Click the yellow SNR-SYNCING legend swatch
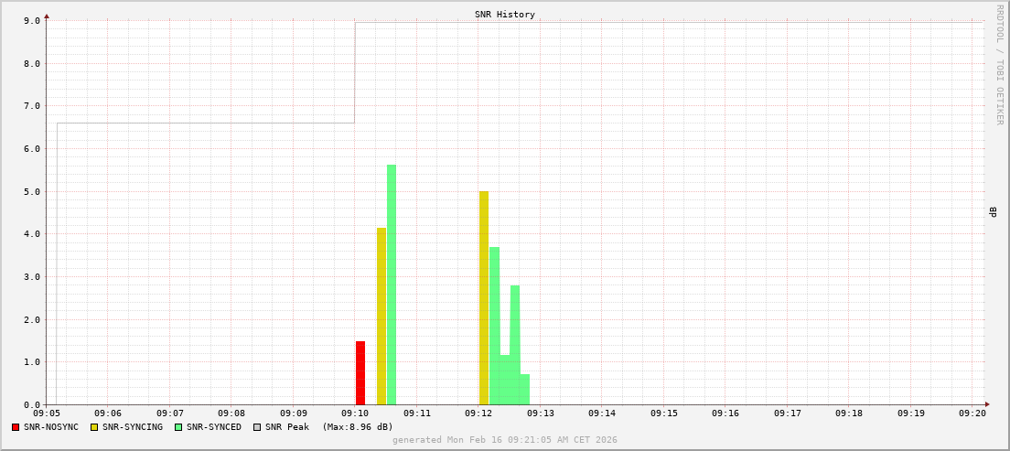Image resolution: width=1010 pixels, height=451 pixels. (94, 427)
